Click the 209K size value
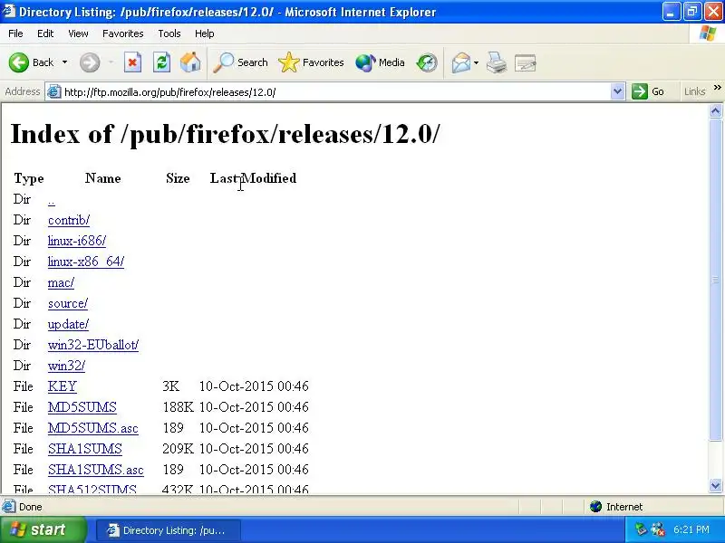Viewport: 725px width, 543px height. (x=178, y=448)
